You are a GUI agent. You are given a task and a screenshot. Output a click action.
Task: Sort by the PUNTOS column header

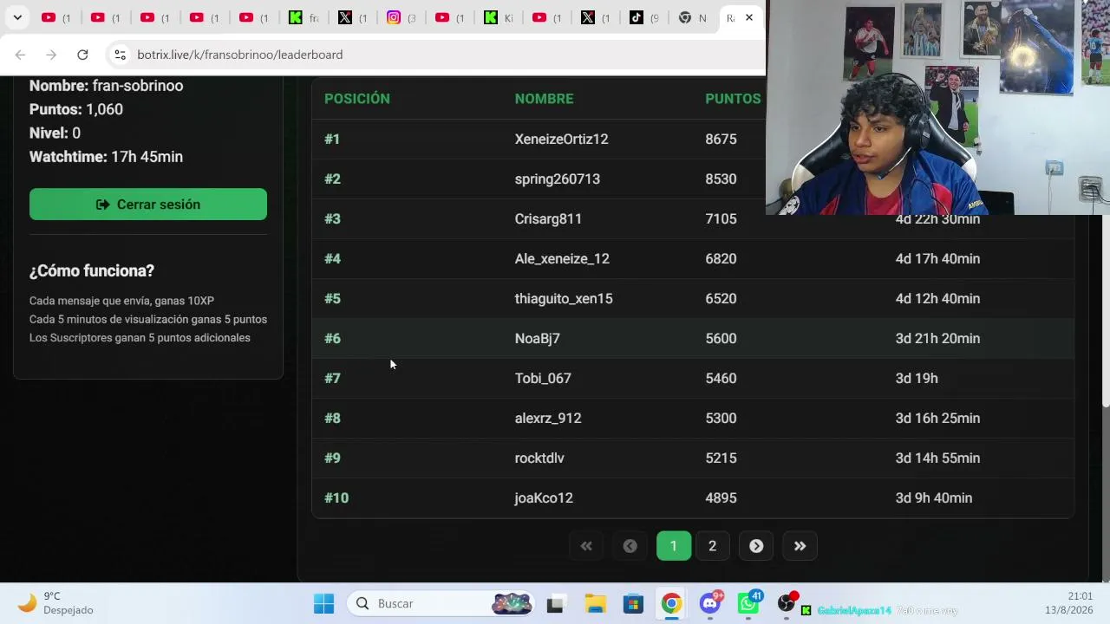pyautogui.click(x=733, y=99)
